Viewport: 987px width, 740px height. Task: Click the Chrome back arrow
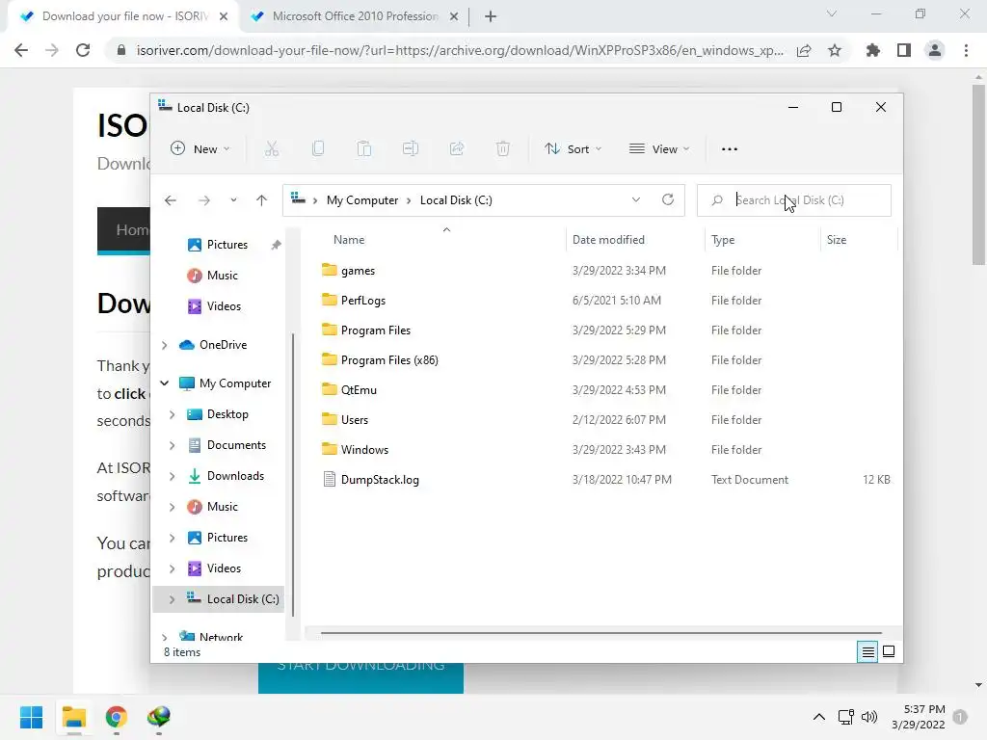point(21,50)
